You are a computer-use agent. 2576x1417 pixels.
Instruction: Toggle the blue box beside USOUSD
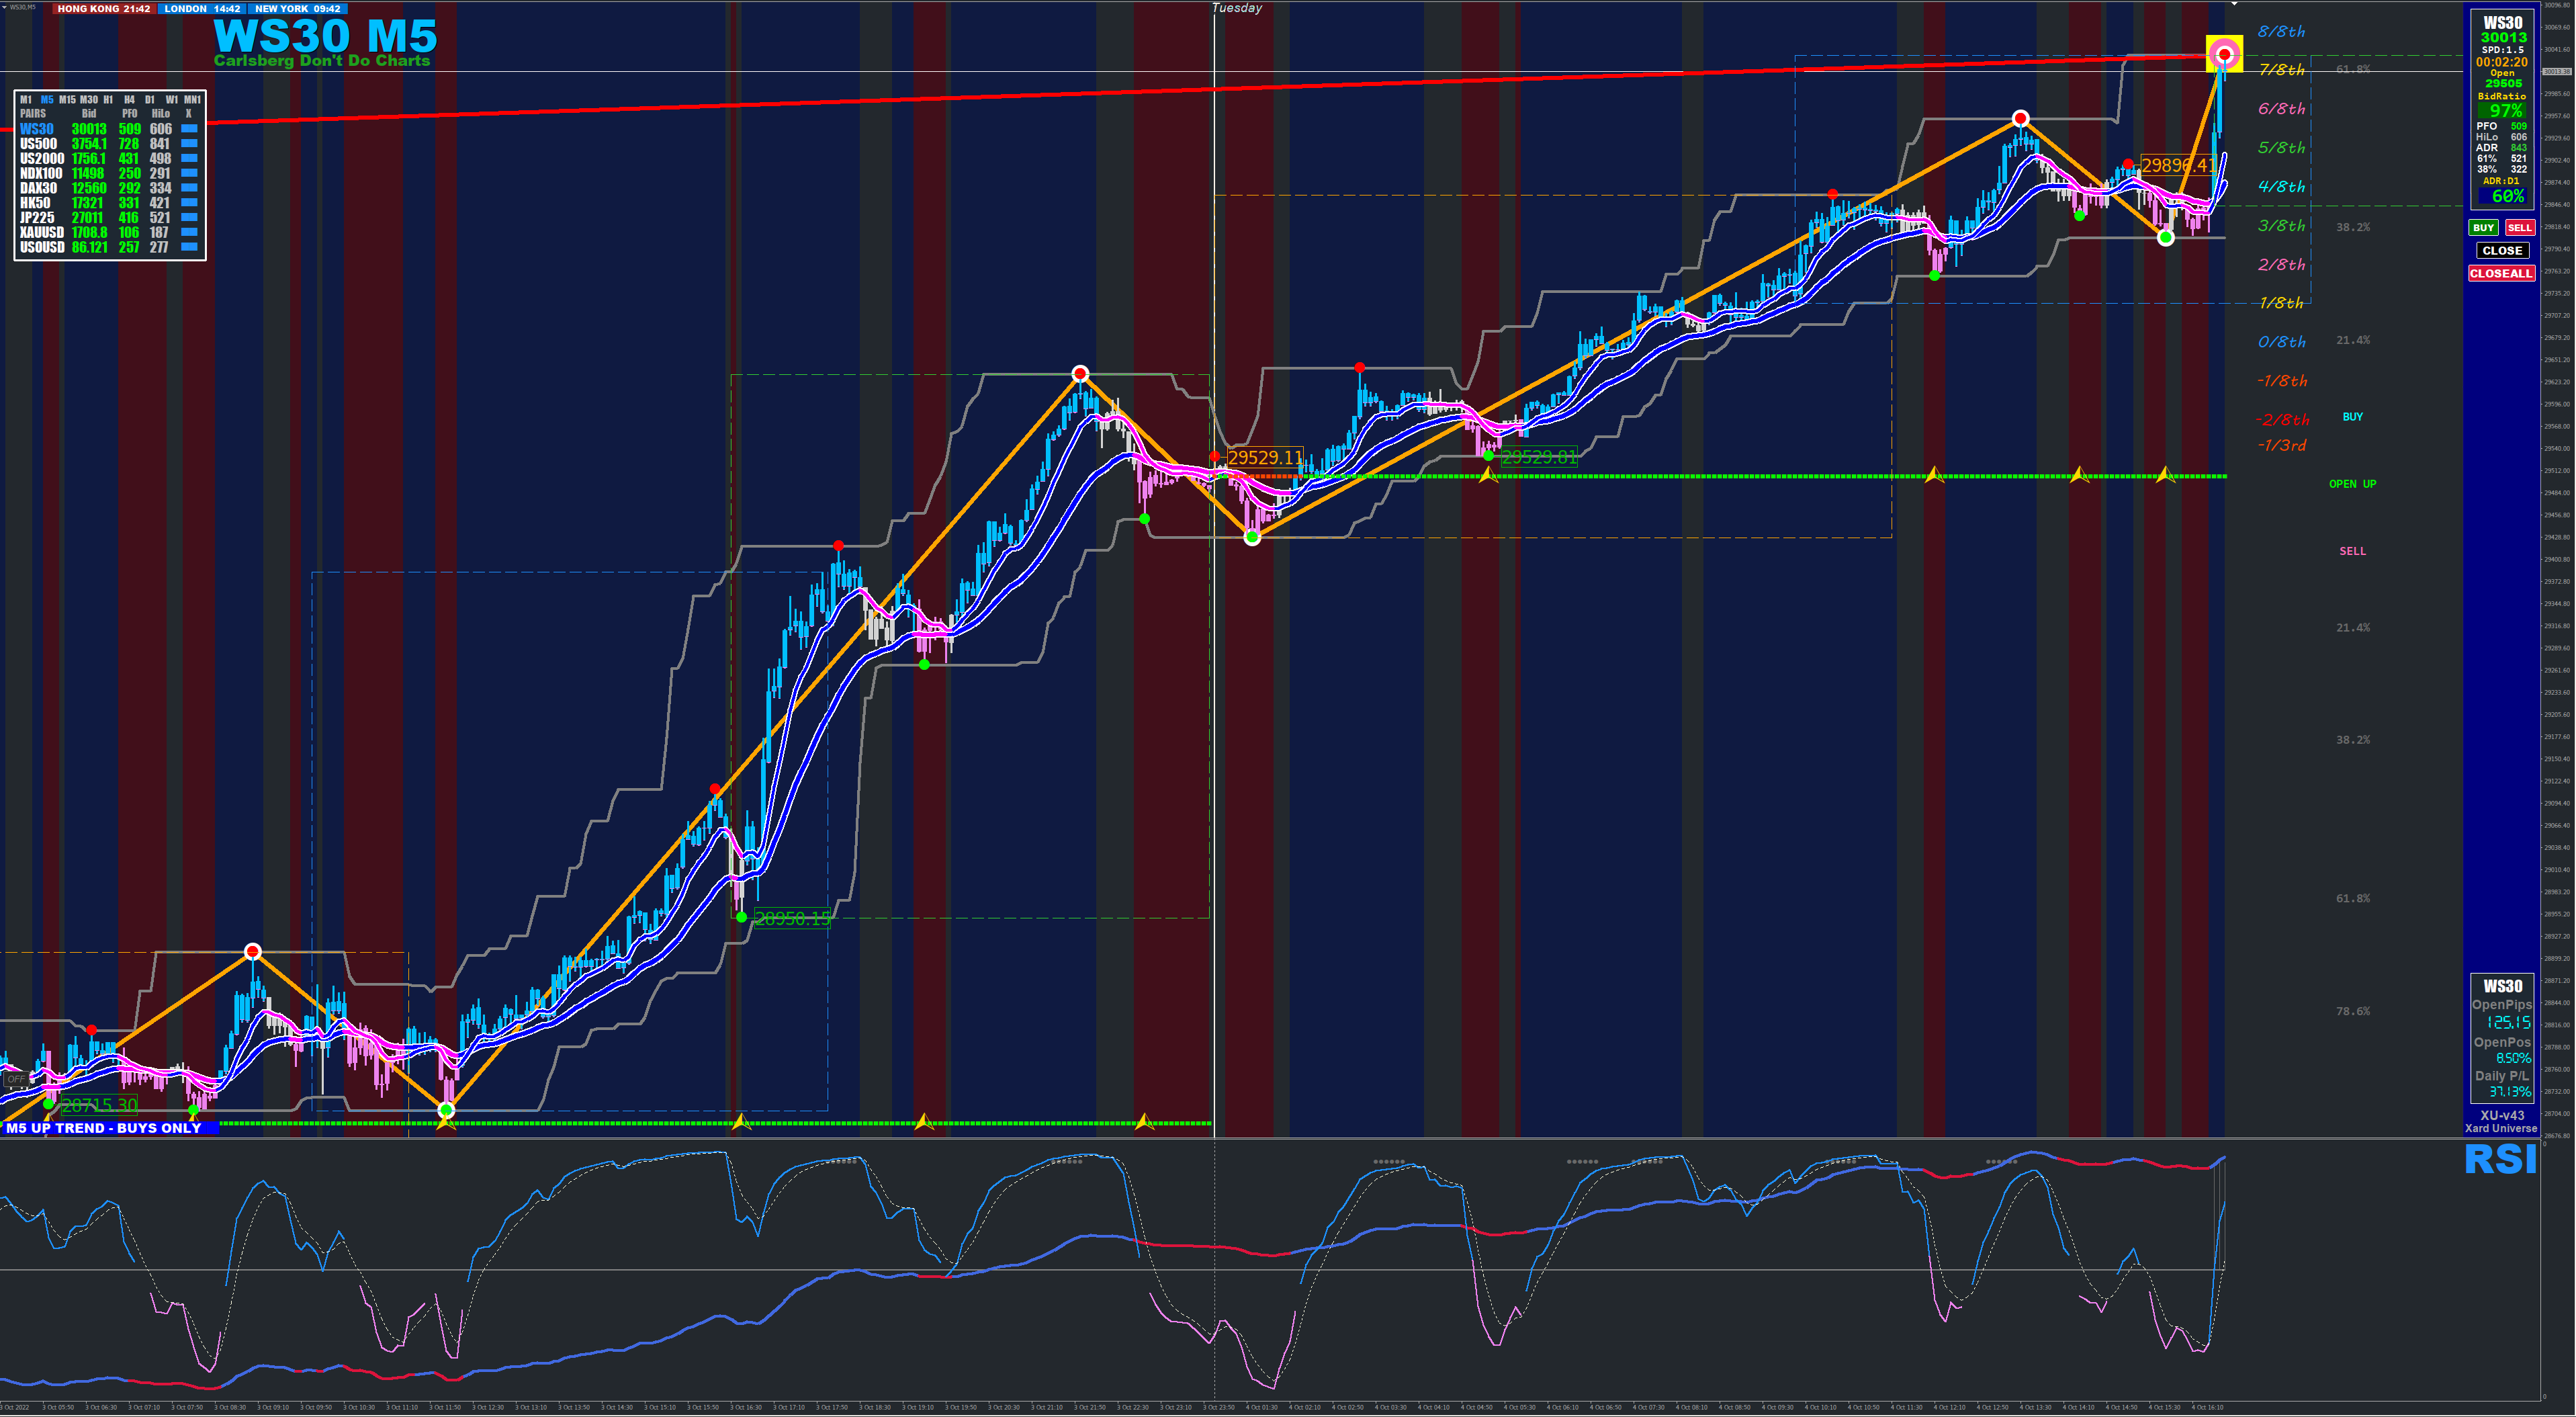pos(189,247)
